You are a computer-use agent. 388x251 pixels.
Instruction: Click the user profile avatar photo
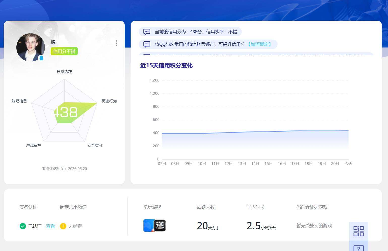(x=31, y=47)
